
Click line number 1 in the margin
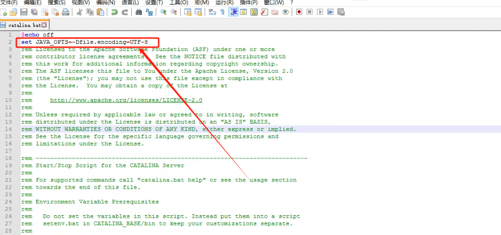pyautogui.click(x=11, y=35)
